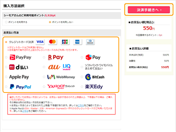Viewport: 176px width, 132px height.
Task: Choose ソフトバンク・ワイモバイル まとめて支払い radio
Action: (x=82, y=67)
